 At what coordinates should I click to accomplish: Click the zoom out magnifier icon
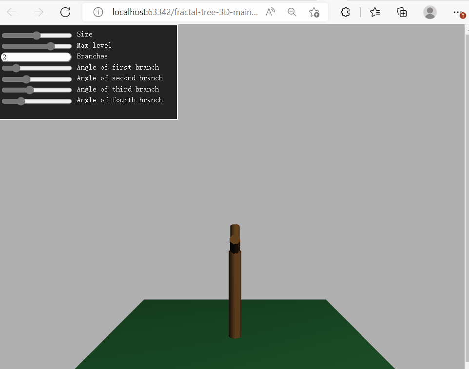point(292,12)
